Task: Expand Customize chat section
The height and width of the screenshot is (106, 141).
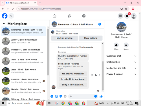Action: [121, 56]
